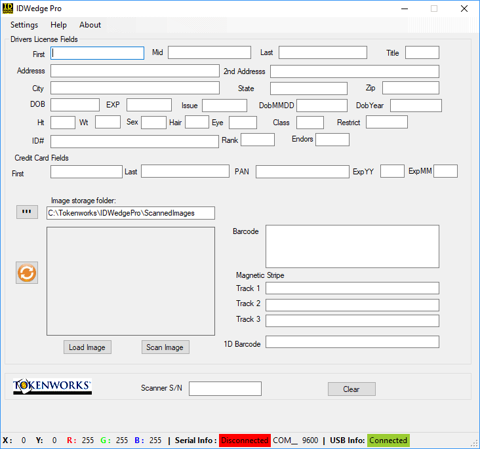Image resolution: width=480 pixels, height=449 pixels.
Task: Focus the drivers license First name field
Action: tap(97, 53)
